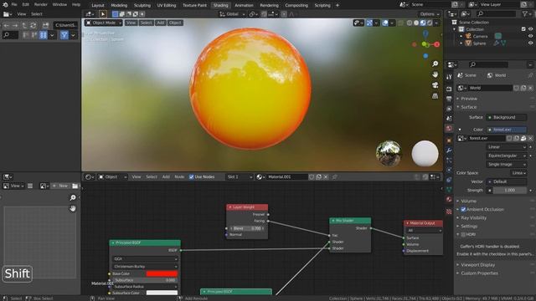Open the viewport Options dropdown
Screen dimensions: 536x301
[x=430, y=14]
